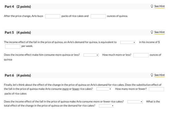Open See Hint link for Part 6
The image size is (173, 118).
pyautogui.click(x=159, y=75)
